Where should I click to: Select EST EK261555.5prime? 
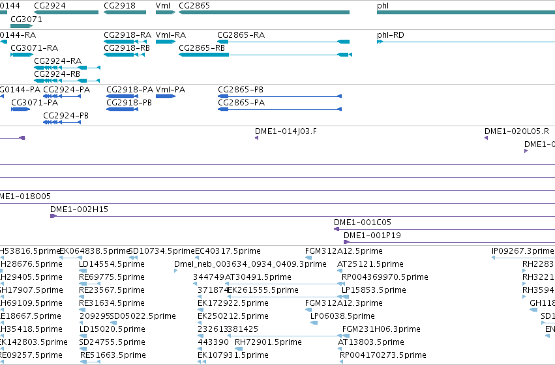point(284,297)
